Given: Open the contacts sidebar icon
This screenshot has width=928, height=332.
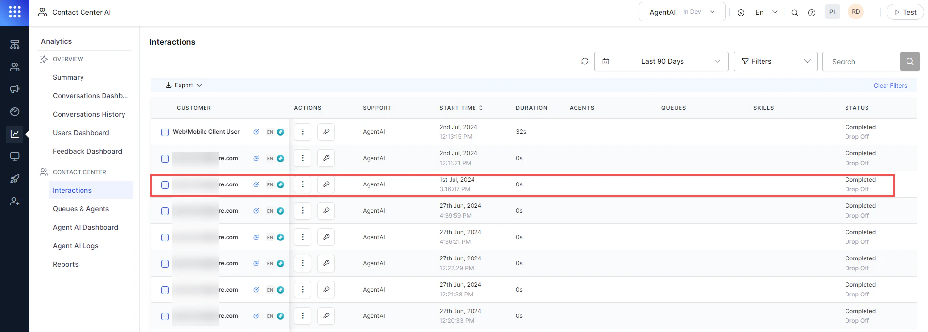Looking at the screenshot, I should click(15, 67).
